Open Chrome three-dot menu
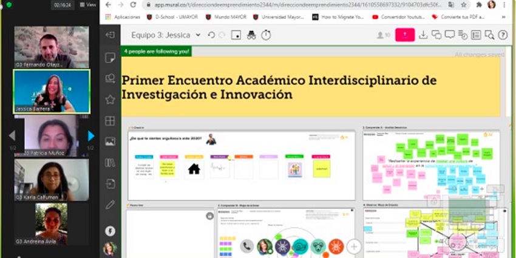516x258 pixels. click(504, 5)
